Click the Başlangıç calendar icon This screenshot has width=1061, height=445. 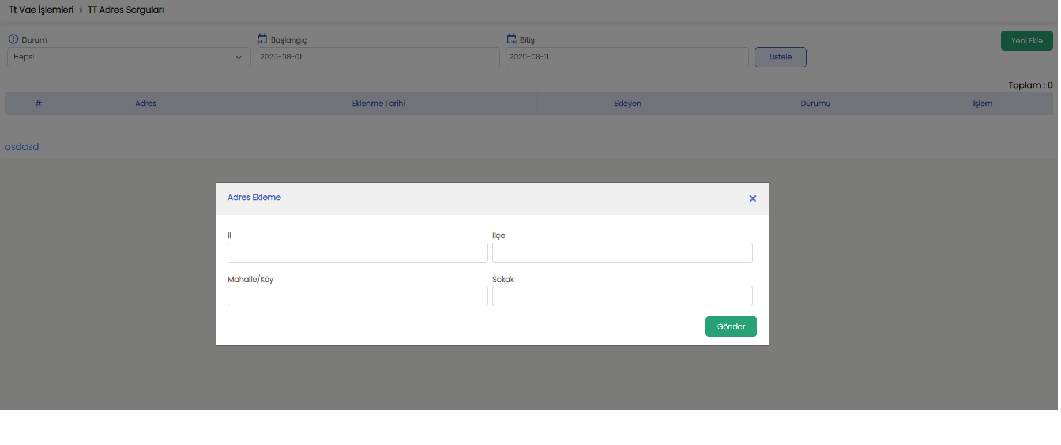(x=262, y=39)
